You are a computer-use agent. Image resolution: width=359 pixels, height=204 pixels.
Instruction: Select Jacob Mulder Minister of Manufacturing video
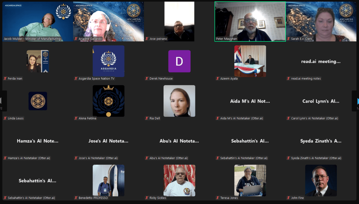38,21
